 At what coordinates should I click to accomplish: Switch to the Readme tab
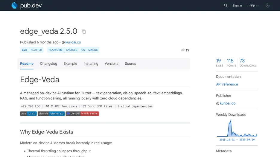[x=27, y=64]
